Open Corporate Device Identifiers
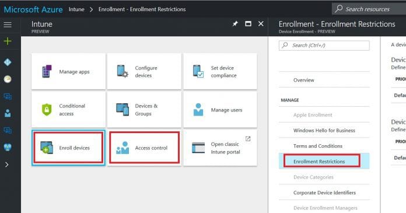406x213 pixels. pyautogui.click(x=324, y=193)
